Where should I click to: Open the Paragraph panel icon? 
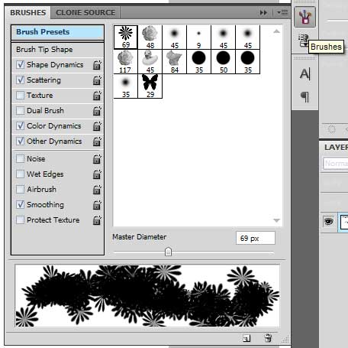coord(304,96)
